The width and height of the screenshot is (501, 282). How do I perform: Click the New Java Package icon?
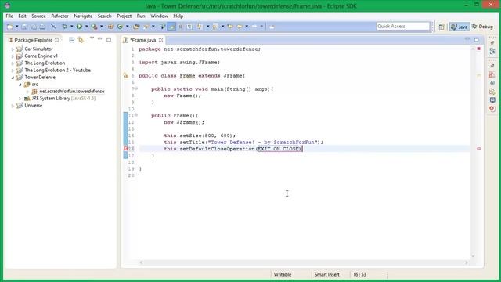coord(110,27)
